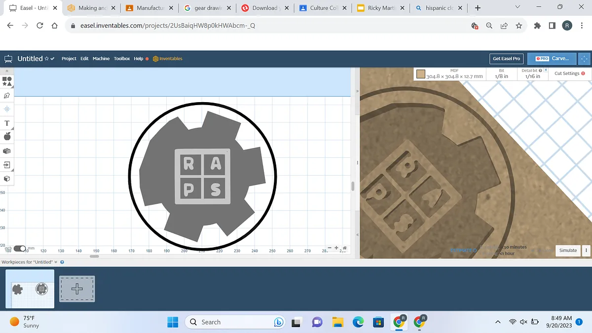Open the Apps brick icon
Viewport: 592px width, 333px height.
click(7, 151)
